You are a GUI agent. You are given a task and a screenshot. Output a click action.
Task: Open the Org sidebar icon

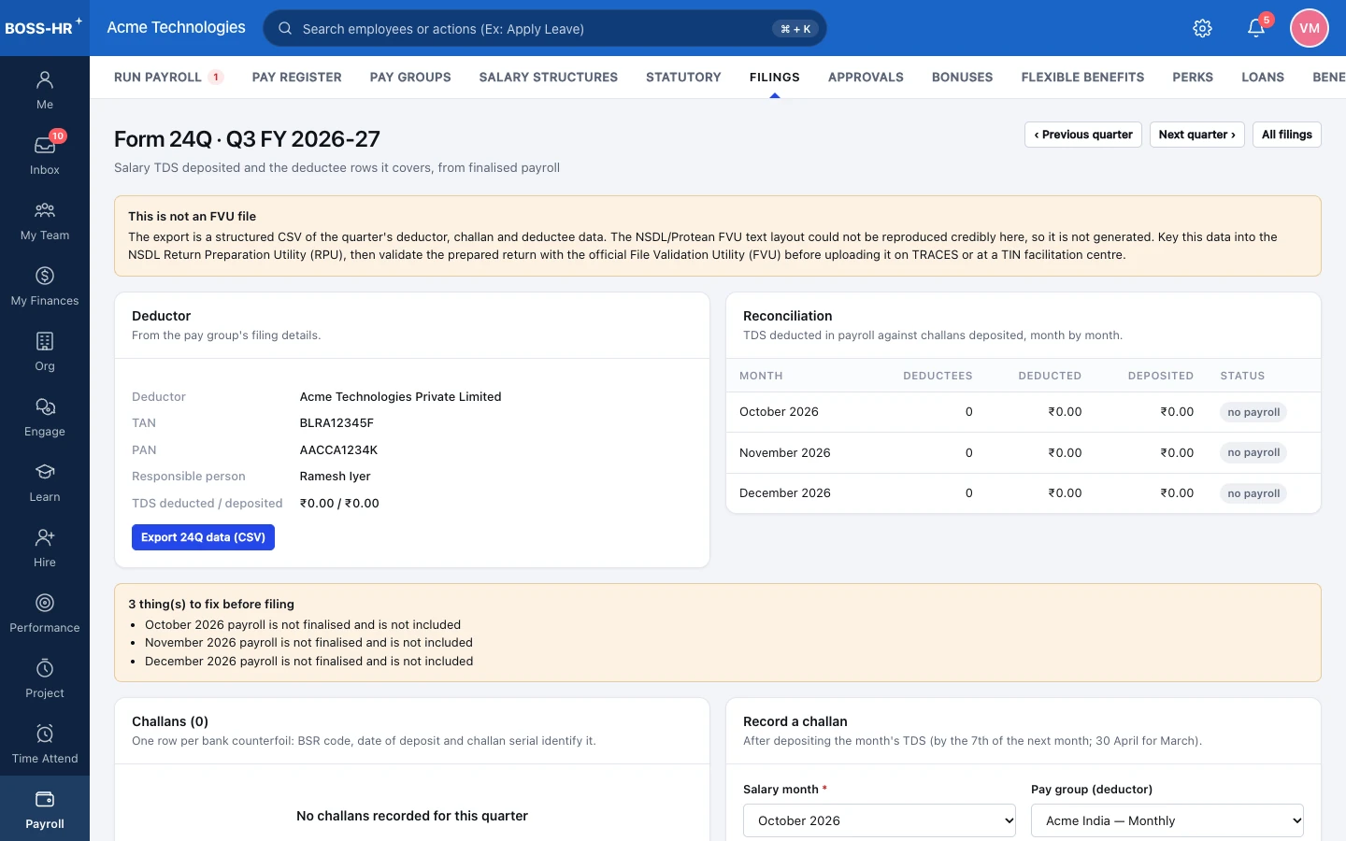click(x=45, y=351)
